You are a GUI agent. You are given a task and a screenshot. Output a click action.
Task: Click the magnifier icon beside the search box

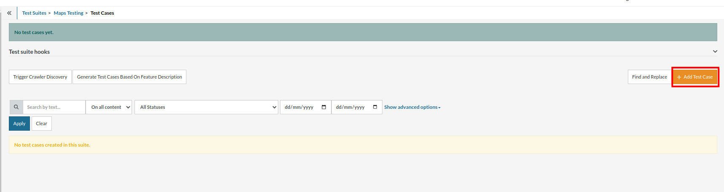[x=16, y=107]
